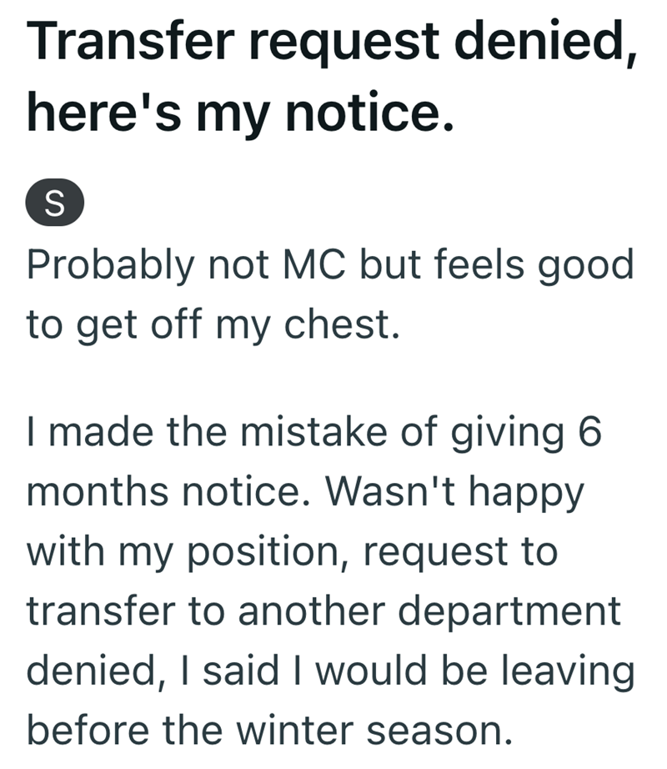
Task: Click the line "to get off my chest."
Action: tap(208, 323)
